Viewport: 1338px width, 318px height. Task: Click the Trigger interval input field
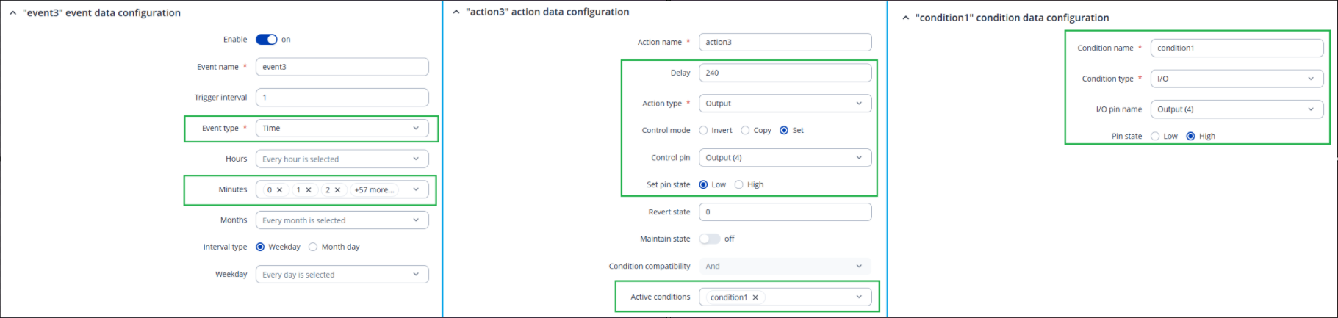point(342,98)
